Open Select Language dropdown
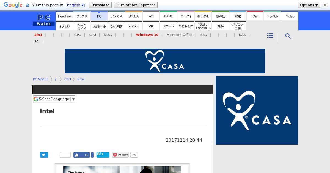Image resolution: width=330 pixels, height=173 pixels. pos(54,99)
